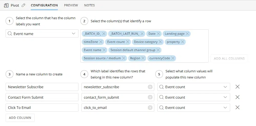The height and width of the screenshot is (126, 256).
Task: Edit the Contact Form Submit column name field
Action: pyautogui.click(x=42, y=97)
